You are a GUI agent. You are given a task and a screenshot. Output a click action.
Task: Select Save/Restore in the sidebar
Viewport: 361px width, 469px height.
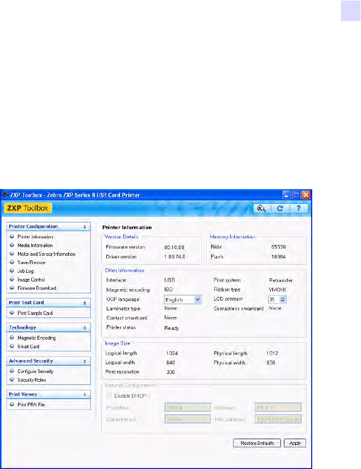31,262
